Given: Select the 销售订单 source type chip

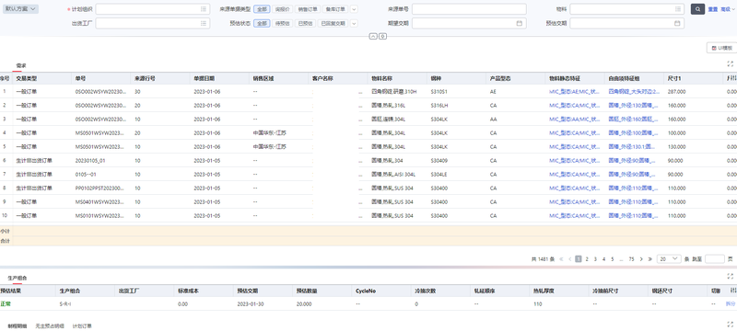Looking at the screenshot, I should coord(308,9).
